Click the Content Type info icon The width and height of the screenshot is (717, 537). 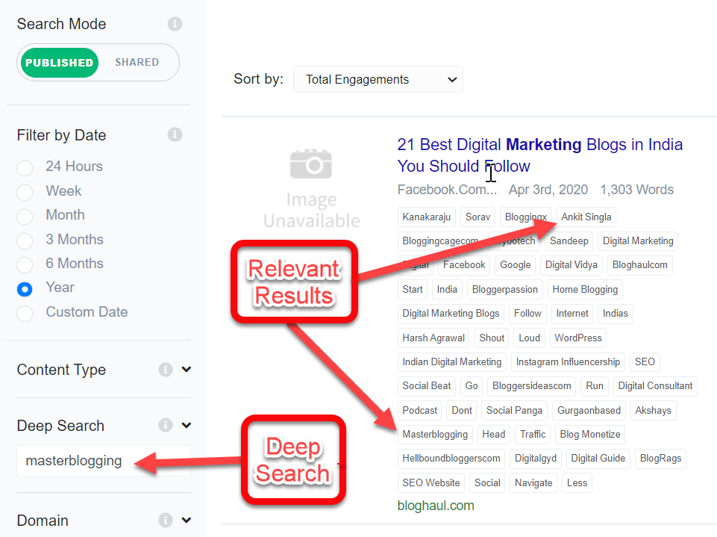(x=166, y=370)
